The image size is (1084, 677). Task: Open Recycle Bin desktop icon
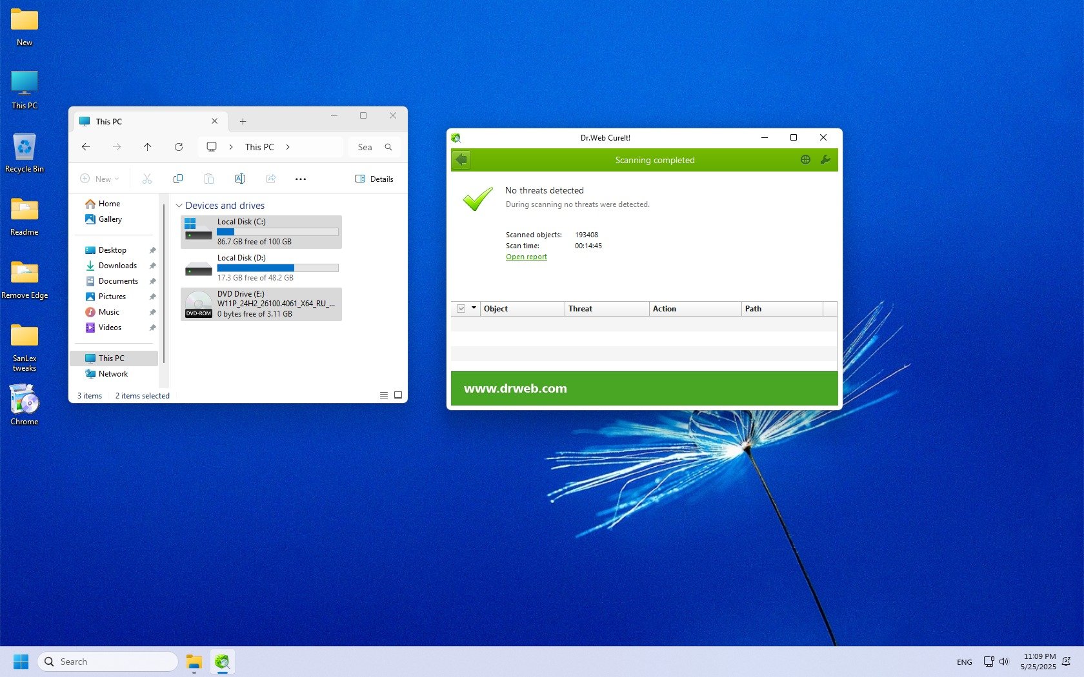coord(25,153)
